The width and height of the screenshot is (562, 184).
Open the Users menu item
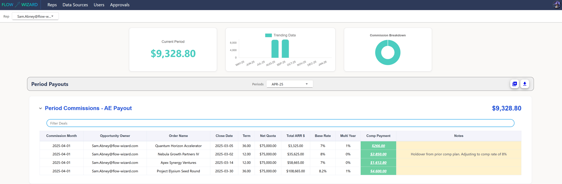click(x=99, y=5)
